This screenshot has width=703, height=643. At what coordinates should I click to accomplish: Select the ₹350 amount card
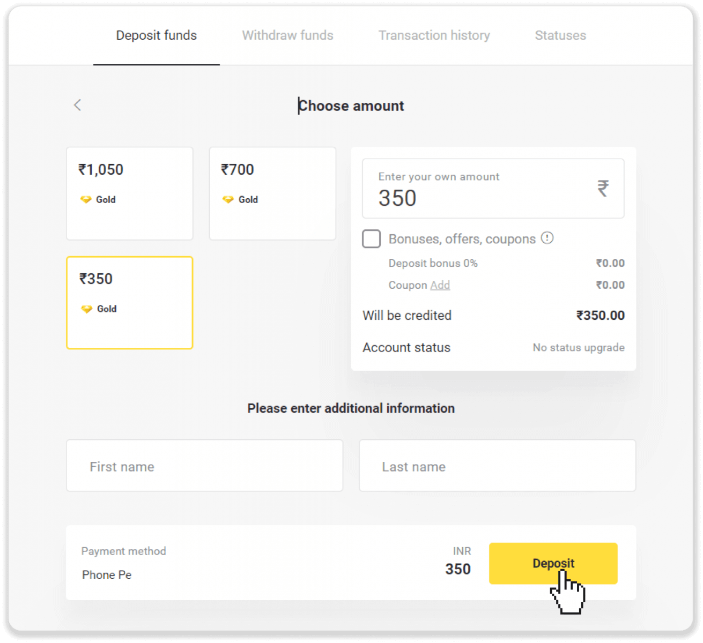click(x=130, y=303)
